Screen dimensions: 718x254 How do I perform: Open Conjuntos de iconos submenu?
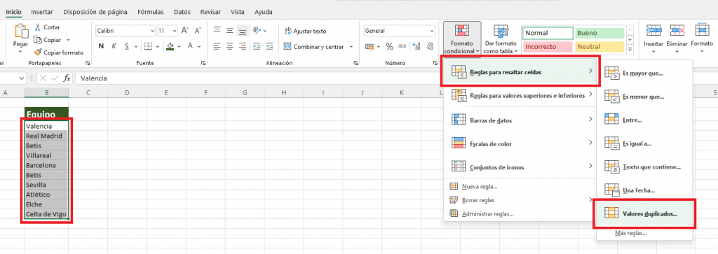pyautogui.click(x=521, y=167)
